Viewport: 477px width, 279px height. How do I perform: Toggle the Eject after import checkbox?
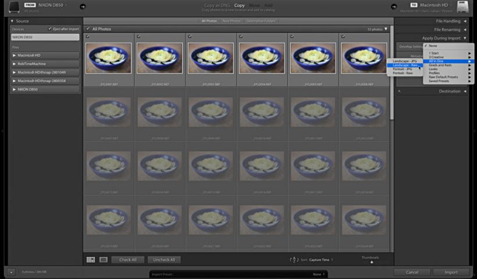click(49, 28)
